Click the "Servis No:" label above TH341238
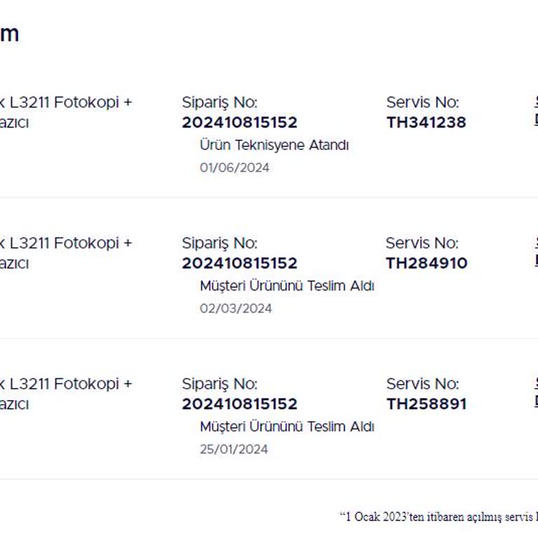This screenshot has height=538, width=538. pos(422,102)
